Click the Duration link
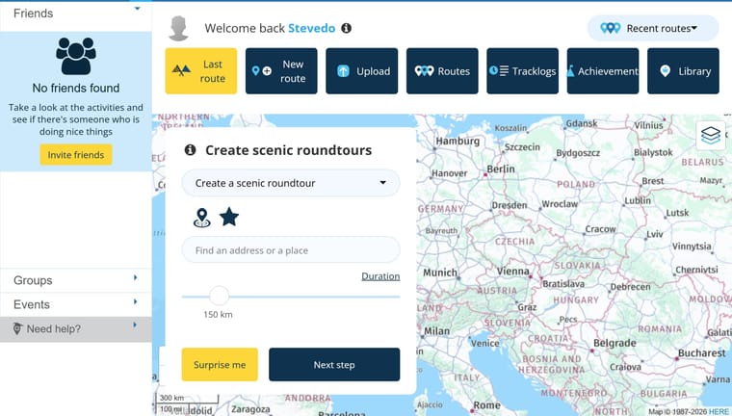732x416 pixels. pyautogui.click(x=380, y=276)
